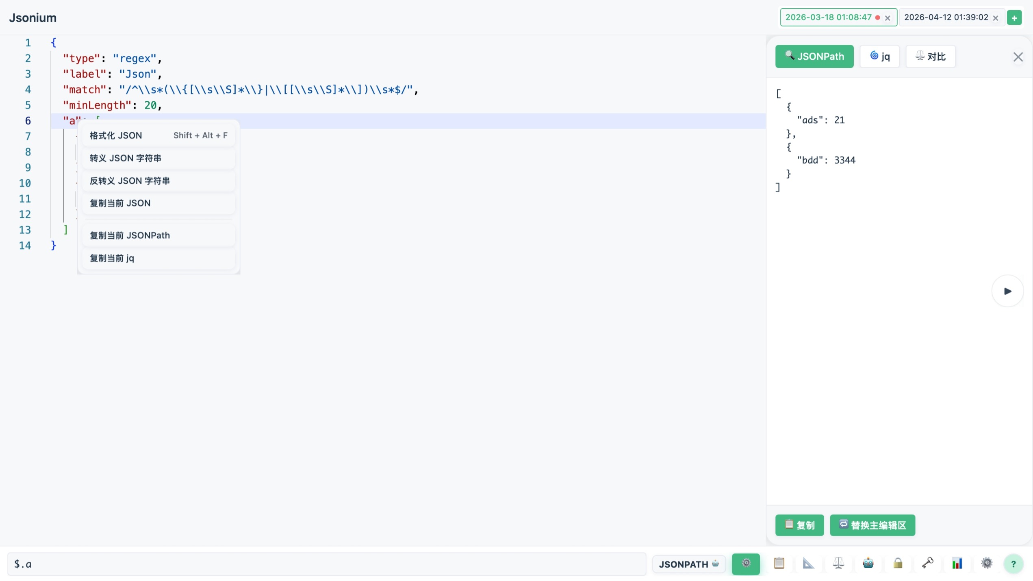Screen dimensions: 1033x581
Task: Switch to the 对比 compare tab
Action: point(930,57)
